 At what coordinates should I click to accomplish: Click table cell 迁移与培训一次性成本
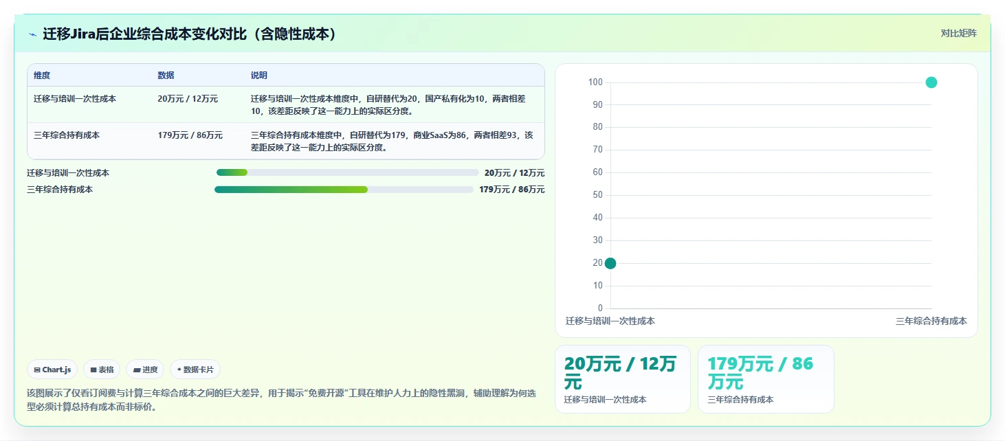click(75, 99)
